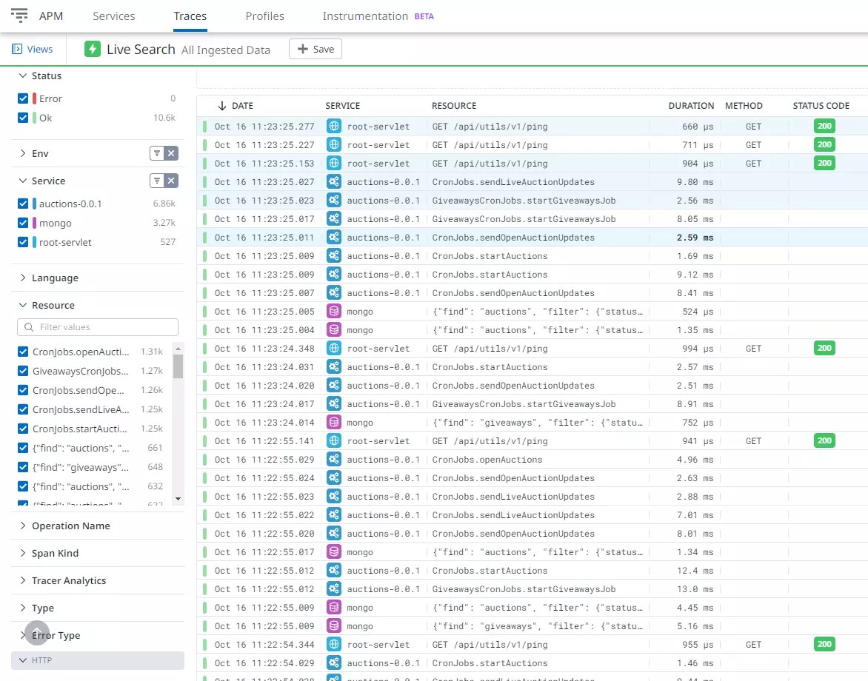The height and width of the screenshot is (681, 868).
Task: Uncheck the mongo service checkbox
Action: tap(24, 222)
